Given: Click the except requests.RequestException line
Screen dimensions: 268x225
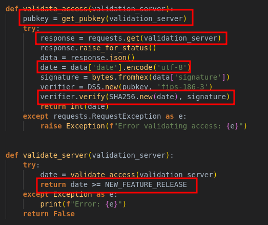Looking at the screenshot, I should pyautogui.click(x=105, y=116).
